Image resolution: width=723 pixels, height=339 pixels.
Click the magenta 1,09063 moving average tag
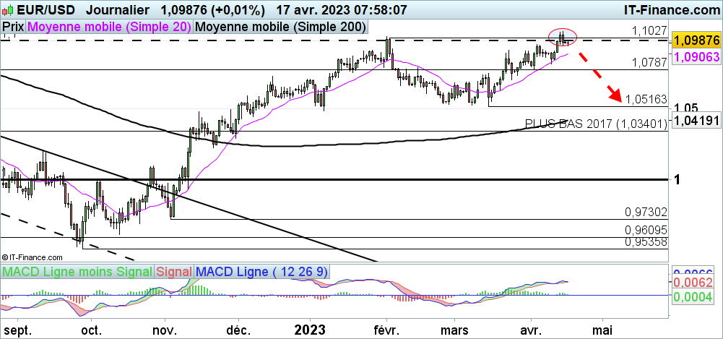tap(696, 57)
